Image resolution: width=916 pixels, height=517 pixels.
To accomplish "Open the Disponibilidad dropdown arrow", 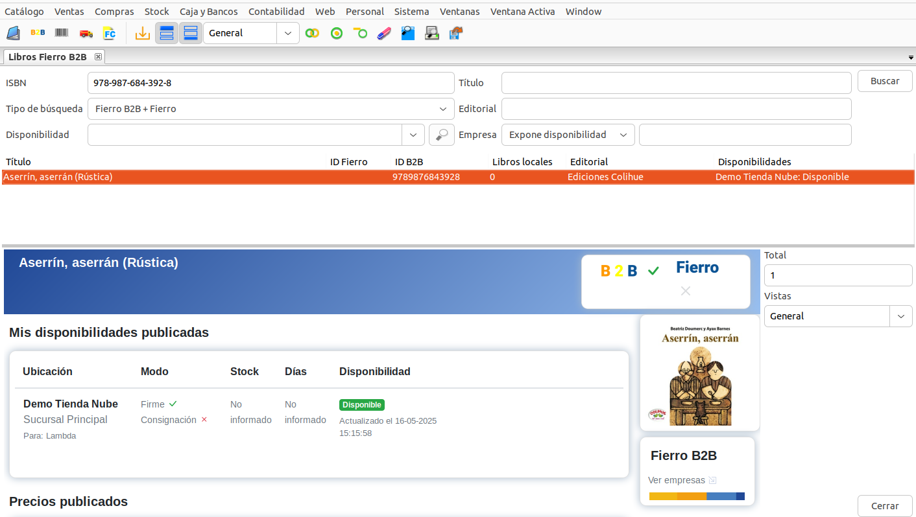I will click(x=413, y=135).
